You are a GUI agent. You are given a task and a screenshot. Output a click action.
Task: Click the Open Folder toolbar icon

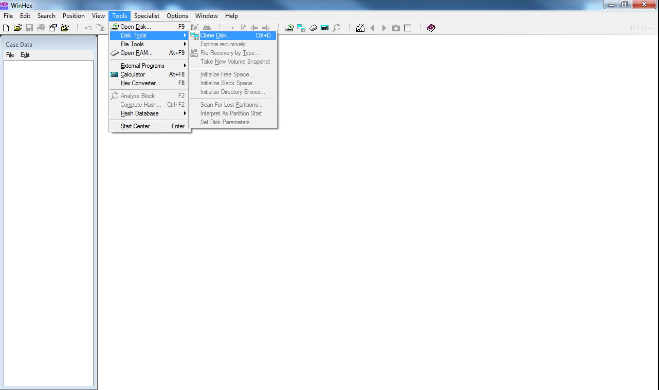(65, 28)
